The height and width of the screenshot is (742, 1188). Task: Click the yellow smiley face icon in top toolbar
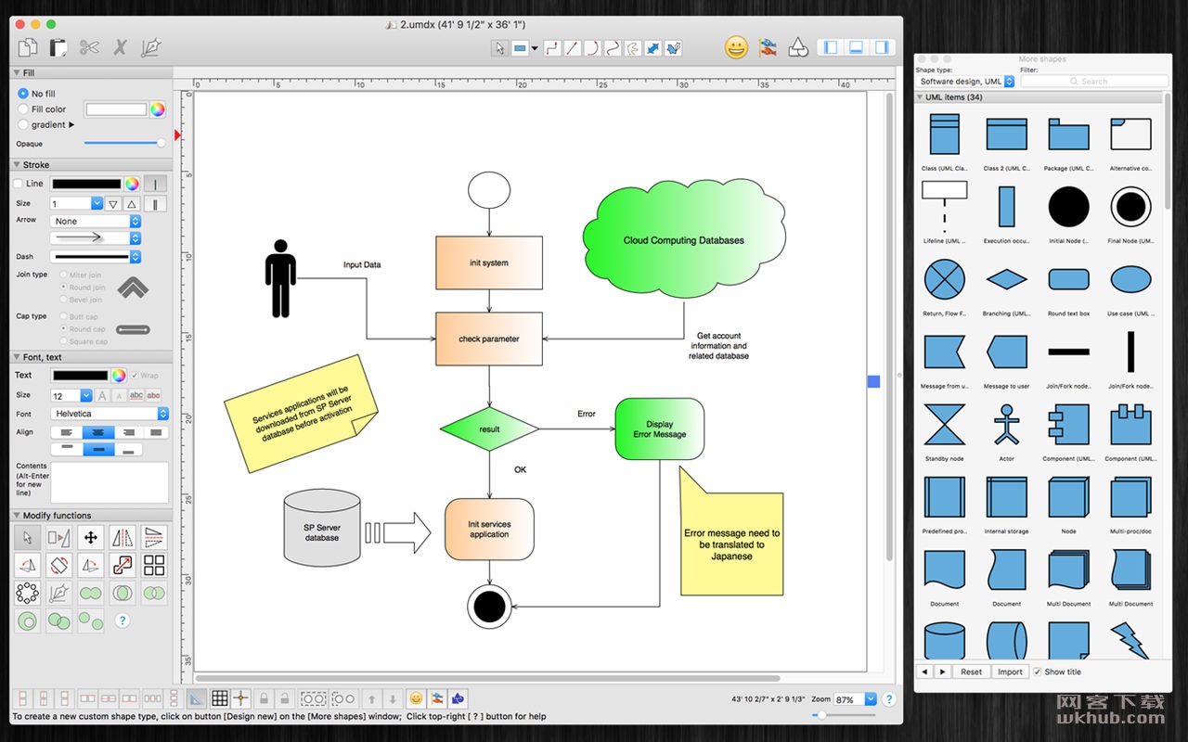(x=736, y=47)
